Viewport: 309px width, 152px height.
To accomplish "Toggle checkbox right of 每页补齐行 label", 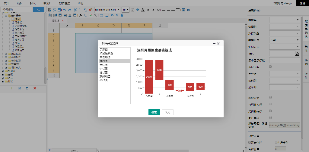I will click(x=270, y=104).
